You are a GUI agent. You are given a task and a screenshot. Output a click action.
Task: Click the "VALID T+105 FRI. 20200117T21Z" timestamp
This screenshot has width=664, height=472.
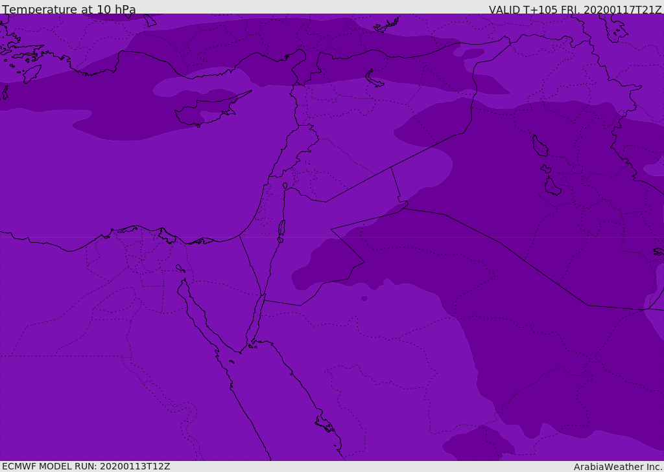pos(576,9)
